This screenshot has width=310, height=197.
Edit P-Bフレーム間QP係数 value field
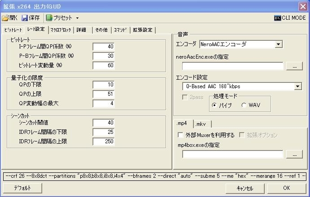coord(104,56)
